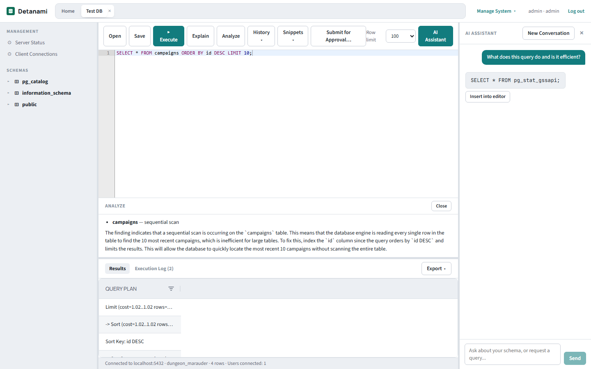The image size is (591, 369).
Task: Run the query with Execute
Action: click(x=169, y=36)
